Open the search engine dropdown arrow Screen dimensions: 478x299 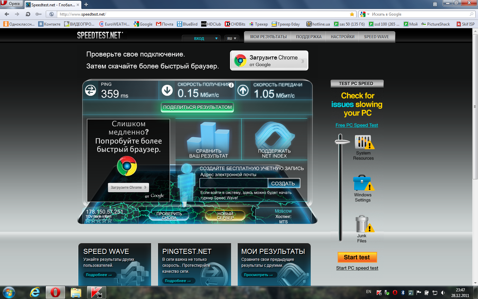click(x=368, y=14)
